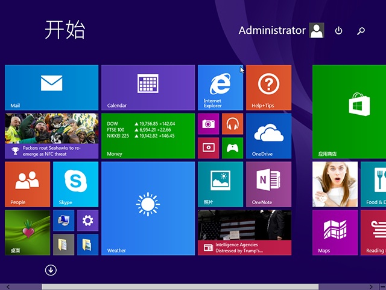Open the Photos (照片) tile

coord(220,184)
